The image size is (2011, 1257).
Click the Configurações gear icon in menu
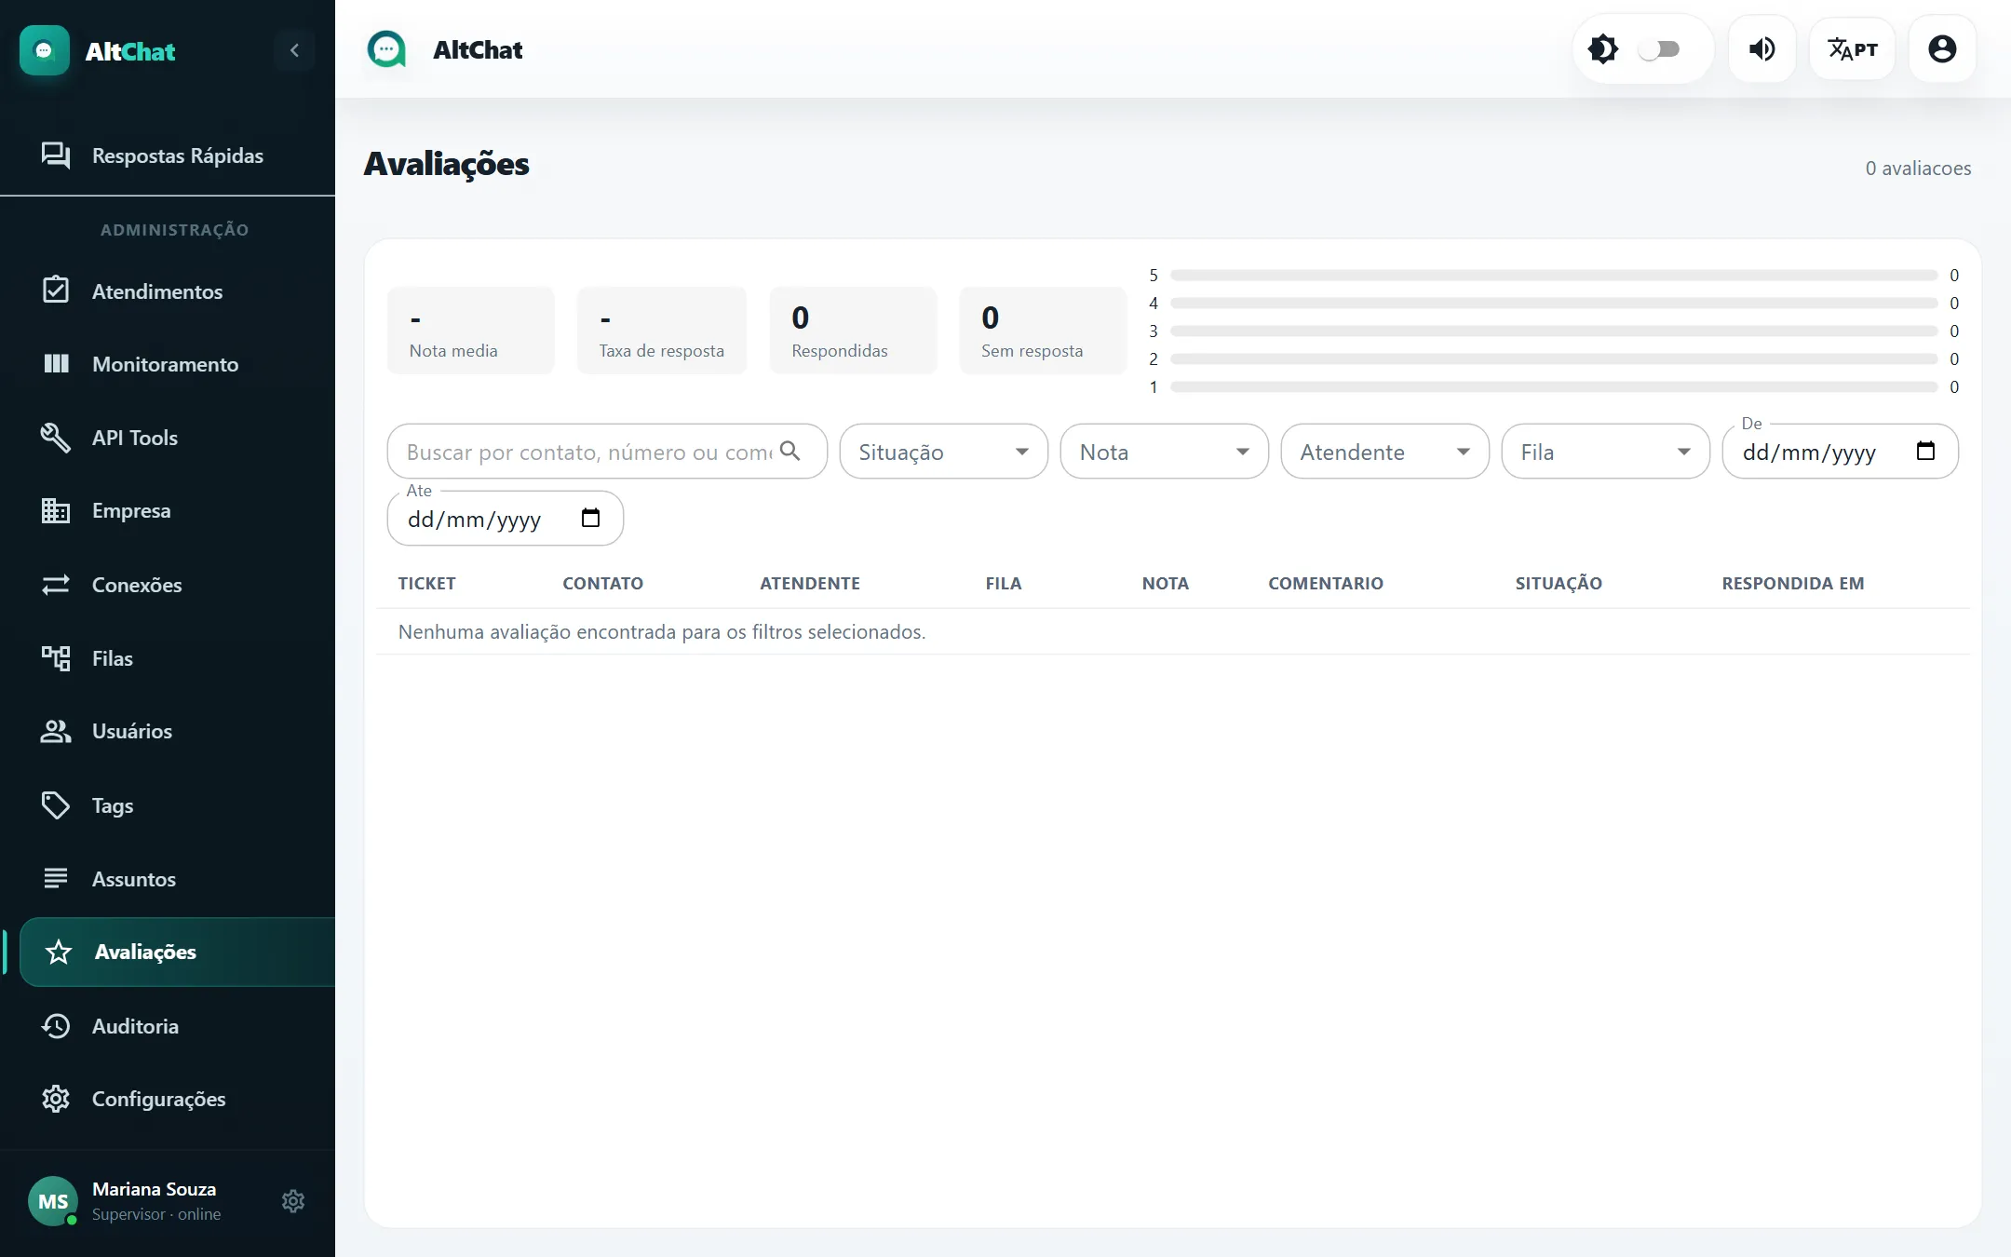[56, 1099]
